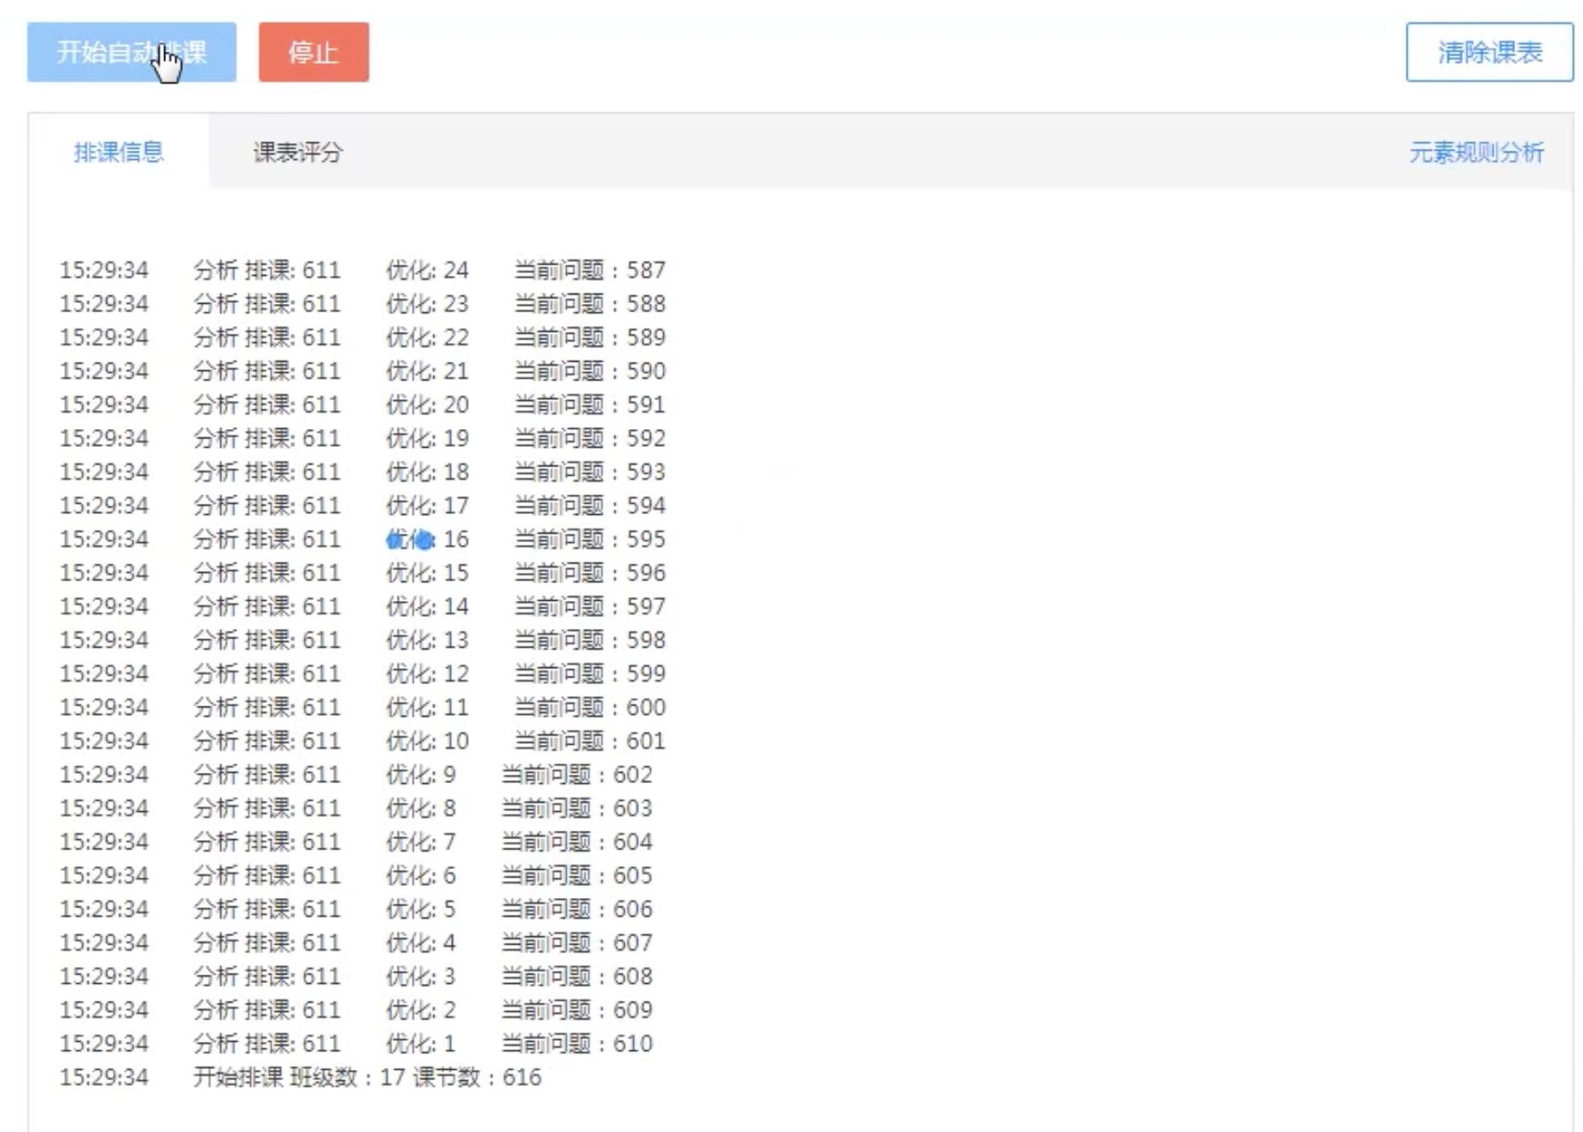Viewport: 1583px width, 1132px height.
Task: Select the text 当前问题：594
Action: pos(590,506)
